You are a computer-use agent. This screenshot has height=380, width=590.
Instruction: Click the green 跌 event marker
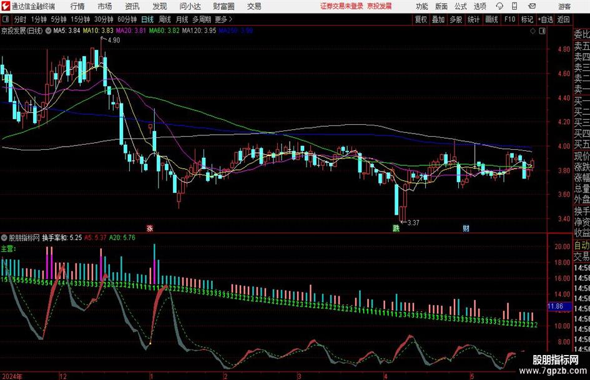point(396,228)
